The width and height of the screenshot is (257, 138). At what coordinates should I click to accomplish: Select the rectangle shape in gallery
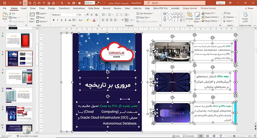coord(174,14)
